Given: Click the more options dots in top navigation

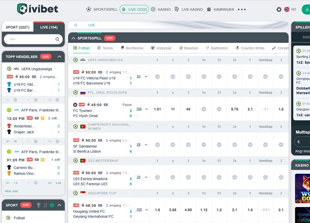Looking at the screenshot, I should (x=241, y=9).
